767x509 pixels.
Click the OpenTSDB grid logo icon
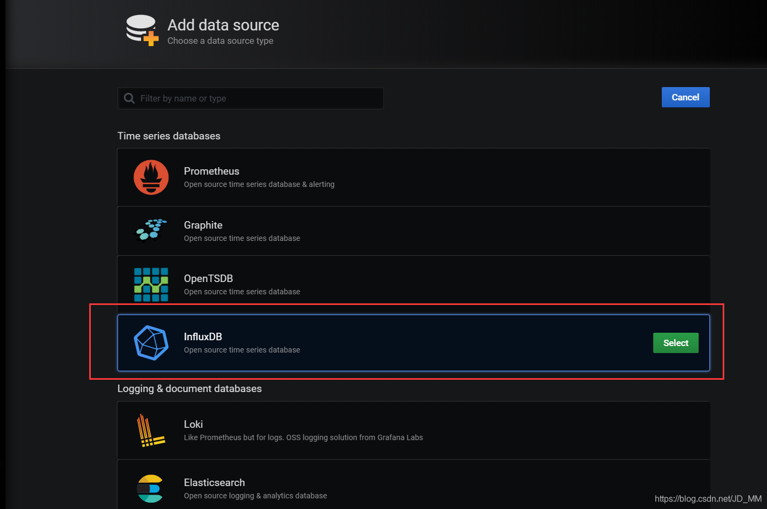[x=151, y=285]
